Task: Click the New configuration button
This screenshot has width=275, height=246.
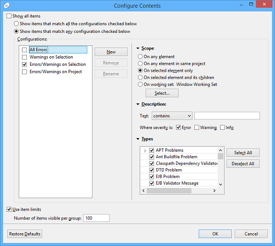Action: click(x=110, y=52)
